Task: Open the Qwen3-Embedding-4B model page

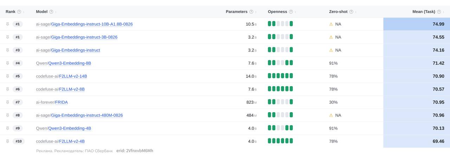Action: tap(70, 128)
